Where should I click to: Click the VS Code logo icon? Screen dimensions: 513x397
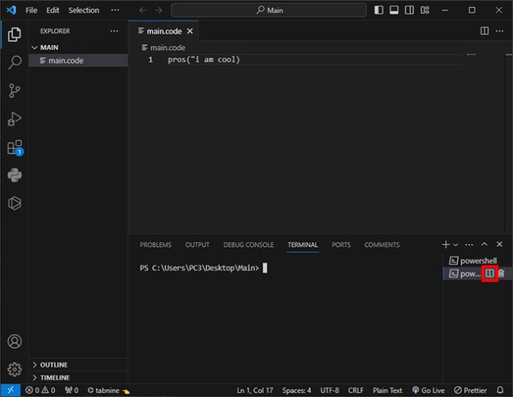[x=11, y=10]
